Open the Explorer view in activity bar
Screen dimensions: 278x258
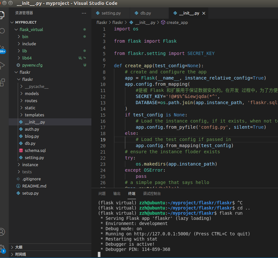click(2, 15)
